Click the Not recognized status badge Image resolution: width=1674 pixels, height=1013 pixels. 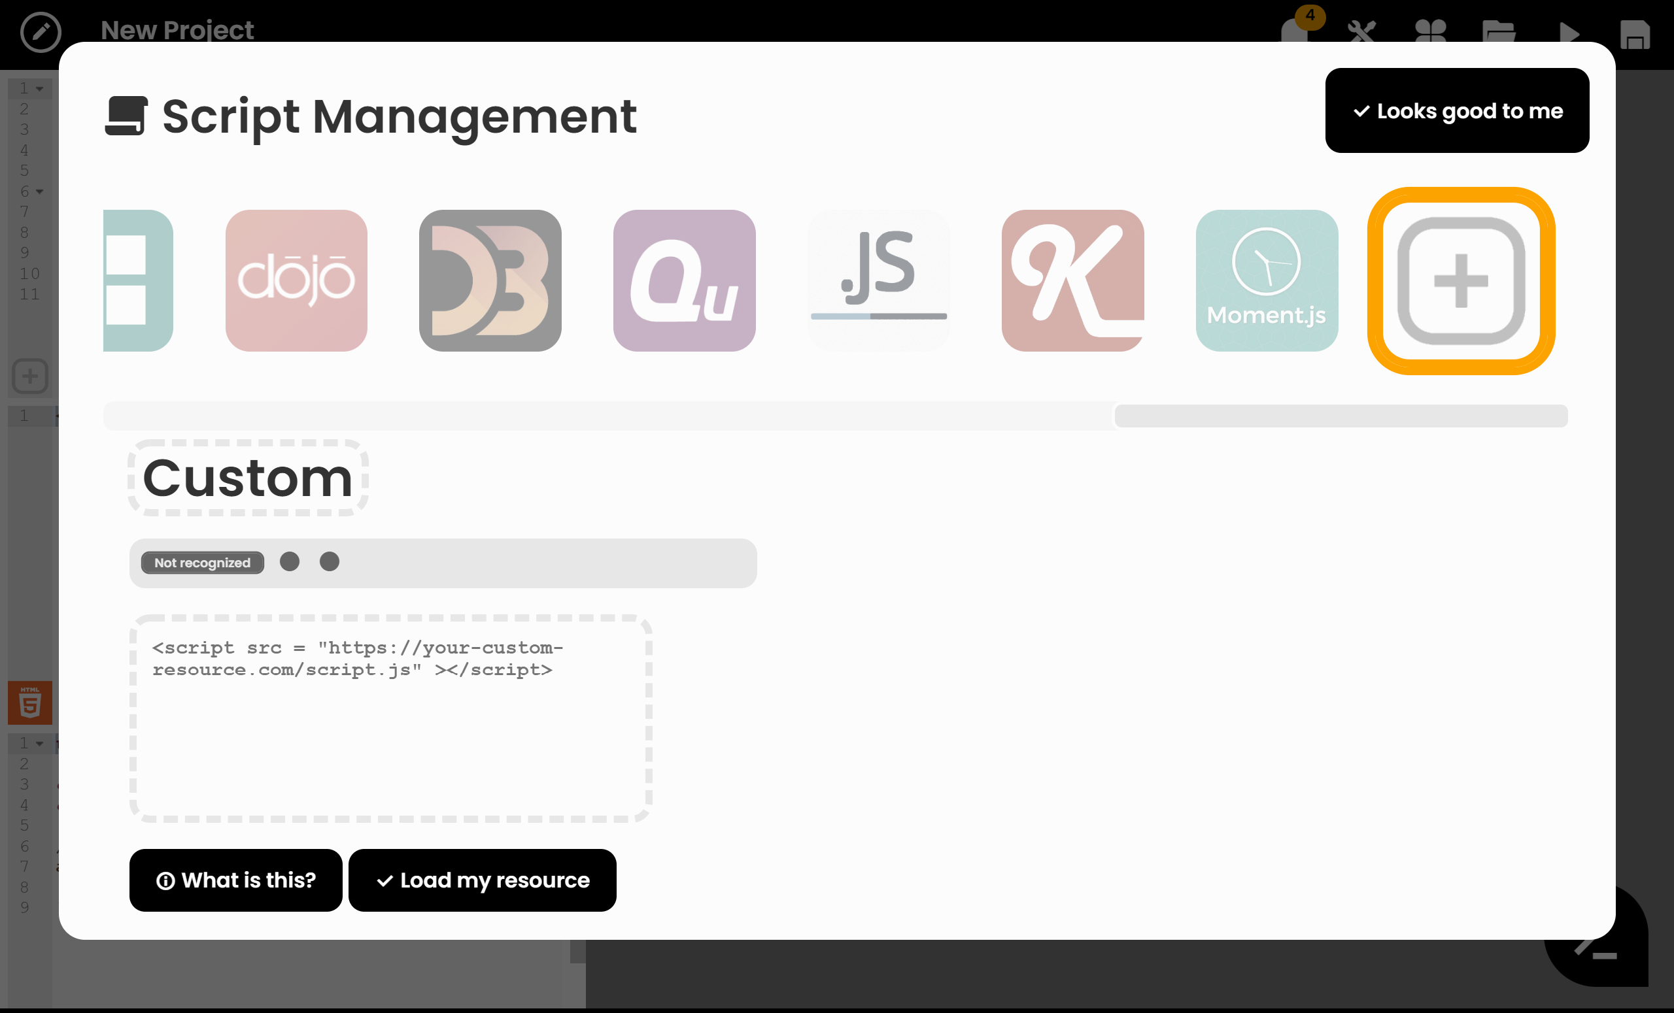[x=203, y=562]
